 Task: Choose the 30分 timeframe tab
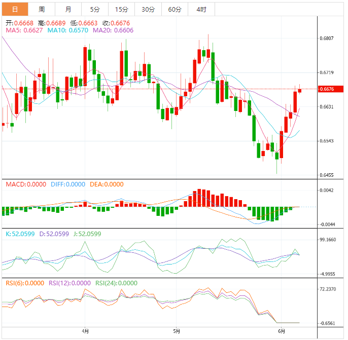148,10
